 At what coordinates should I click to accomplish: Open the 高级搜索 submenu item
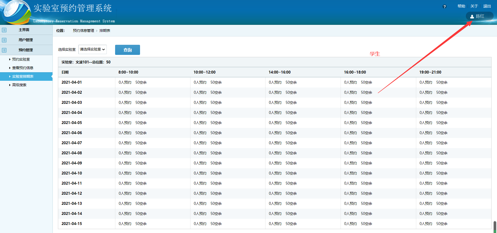tap(19, 85)
